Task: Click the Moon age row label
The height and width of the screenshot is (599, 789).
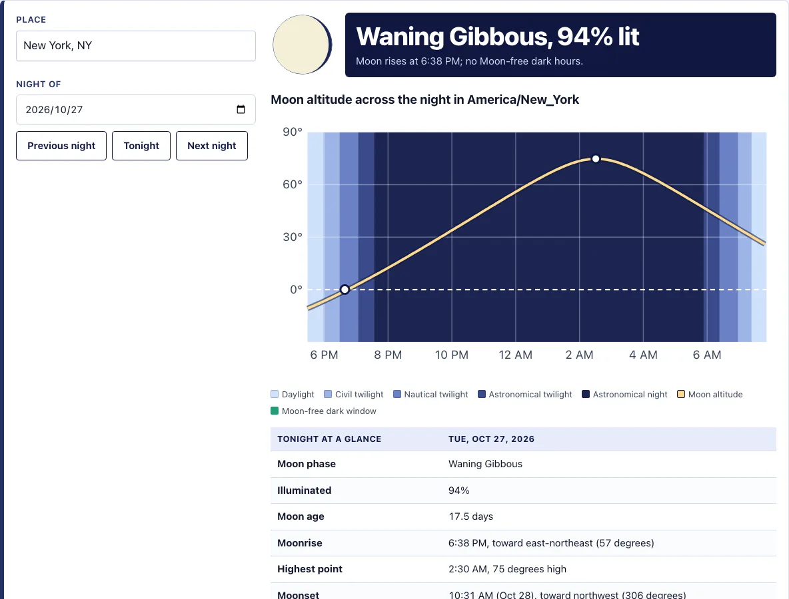Action: pos(301,516)
